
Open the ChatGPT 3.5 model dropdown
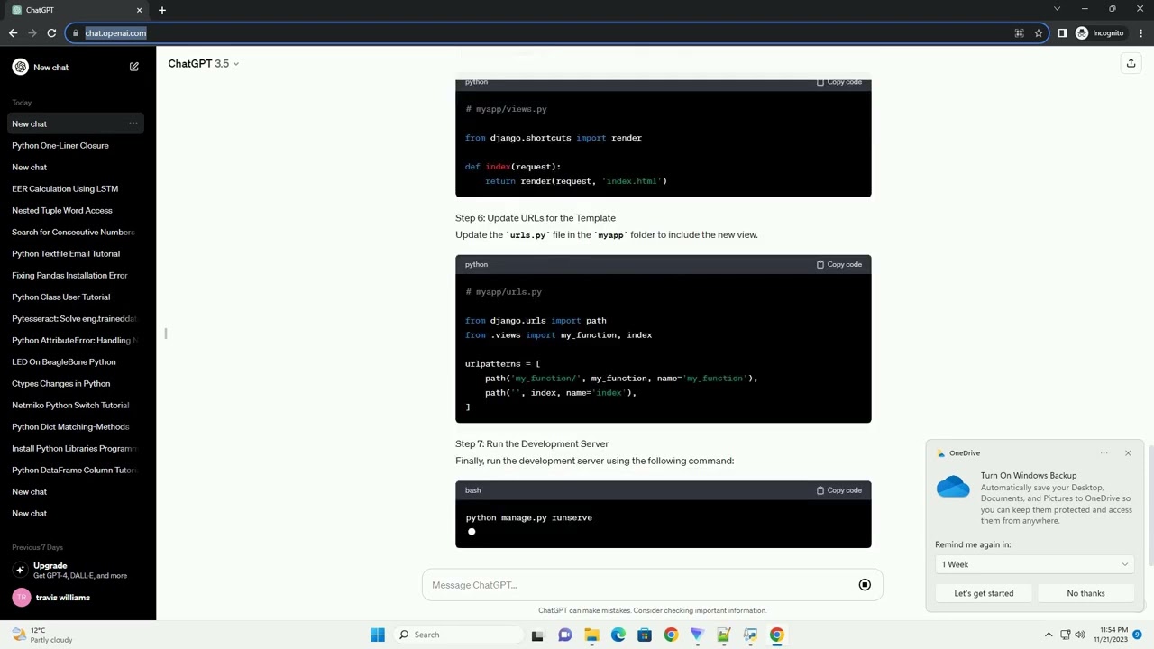pos(204,63)
